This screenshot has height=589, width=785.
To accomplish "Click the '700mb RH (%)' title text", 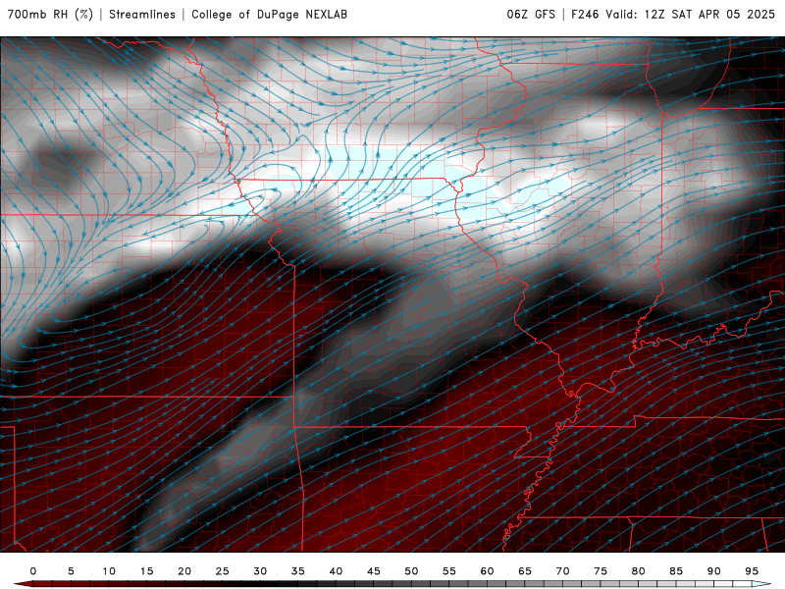I will tap(51, 15).
